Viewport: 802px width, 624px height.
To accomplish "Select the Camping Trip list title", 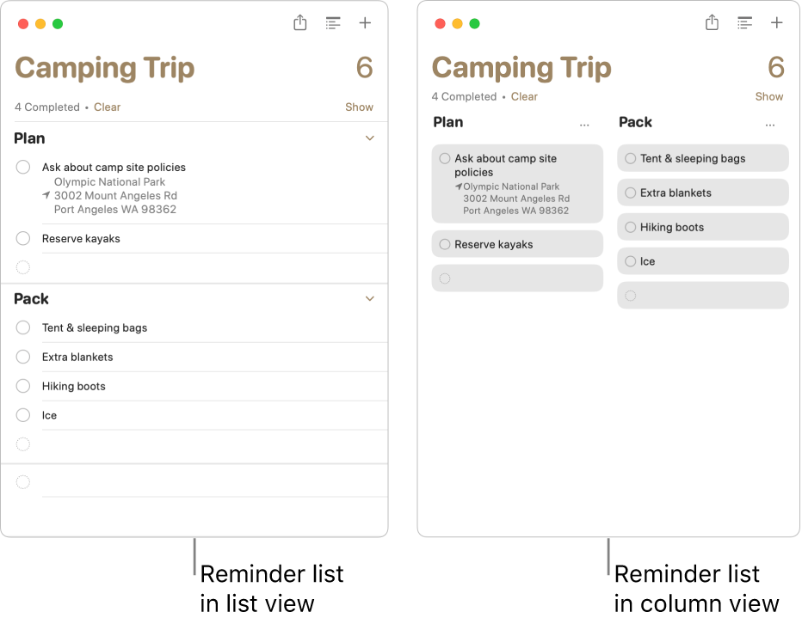I will click(104, 68).
